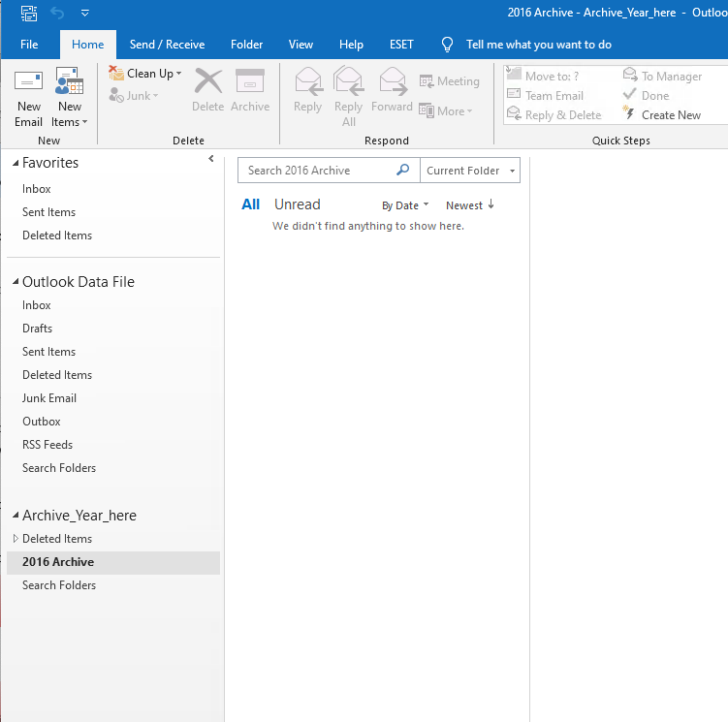Screen dimensions: 728x722
Task: Open the By Date arrangement dropdown
Action: tap(405, 205)
